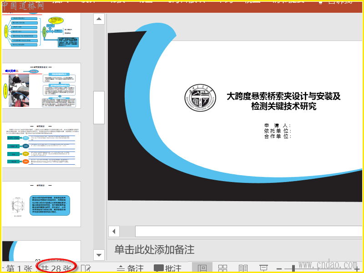Click notes area '单击此处添加备注'
The height and width of the screenshot is (273, 364).
pos(154,249)
